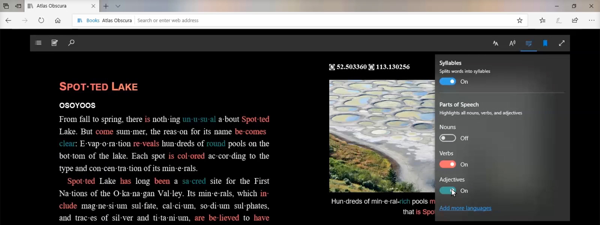Open the Favorites hub icon
The height and width of the screenshot is (225, 600).
542,21
